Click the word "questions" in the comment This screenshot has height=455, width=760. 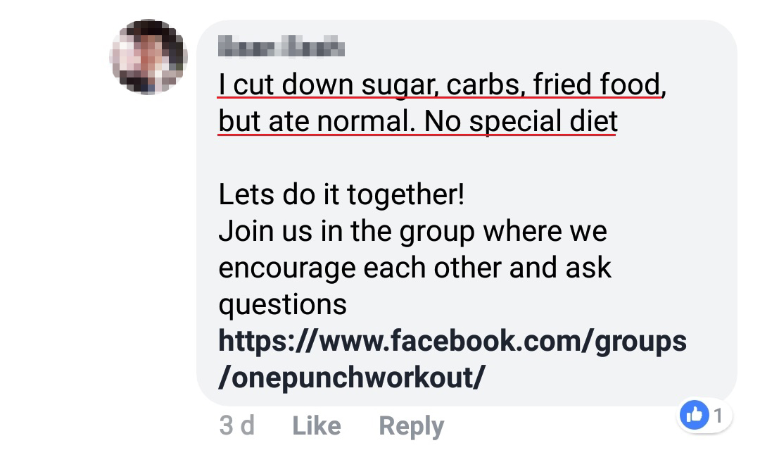(283, 304)
